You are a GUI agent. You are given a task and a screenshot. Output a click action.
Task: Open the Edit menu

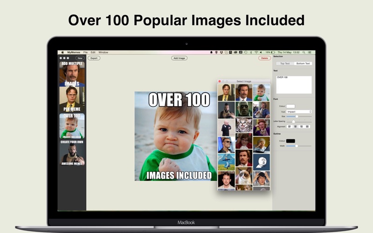(93, 52)
